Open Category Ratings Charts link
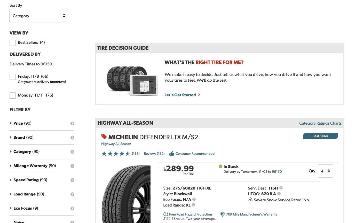This screenshot has width=356, height=223. (320, 123)
